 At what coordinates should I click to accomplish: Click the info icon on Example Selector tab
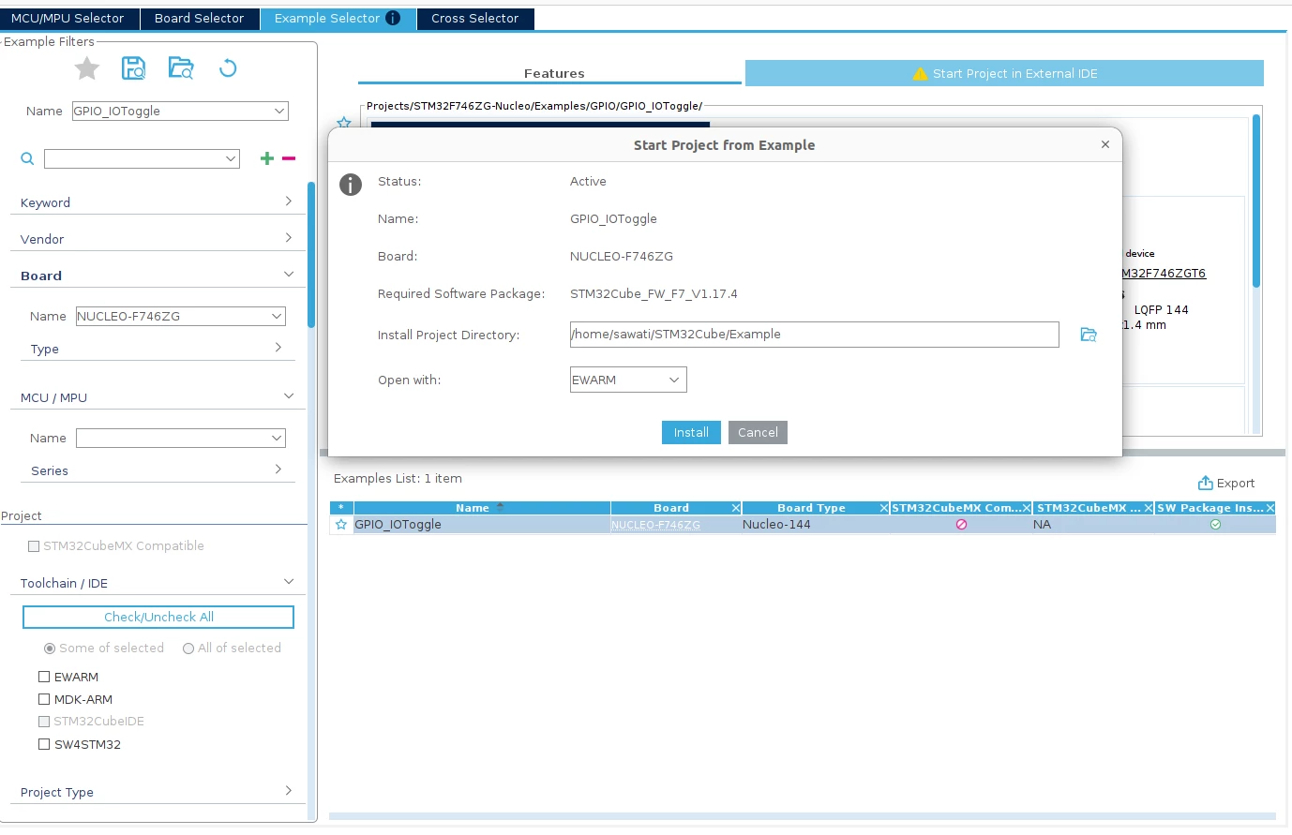393,18
